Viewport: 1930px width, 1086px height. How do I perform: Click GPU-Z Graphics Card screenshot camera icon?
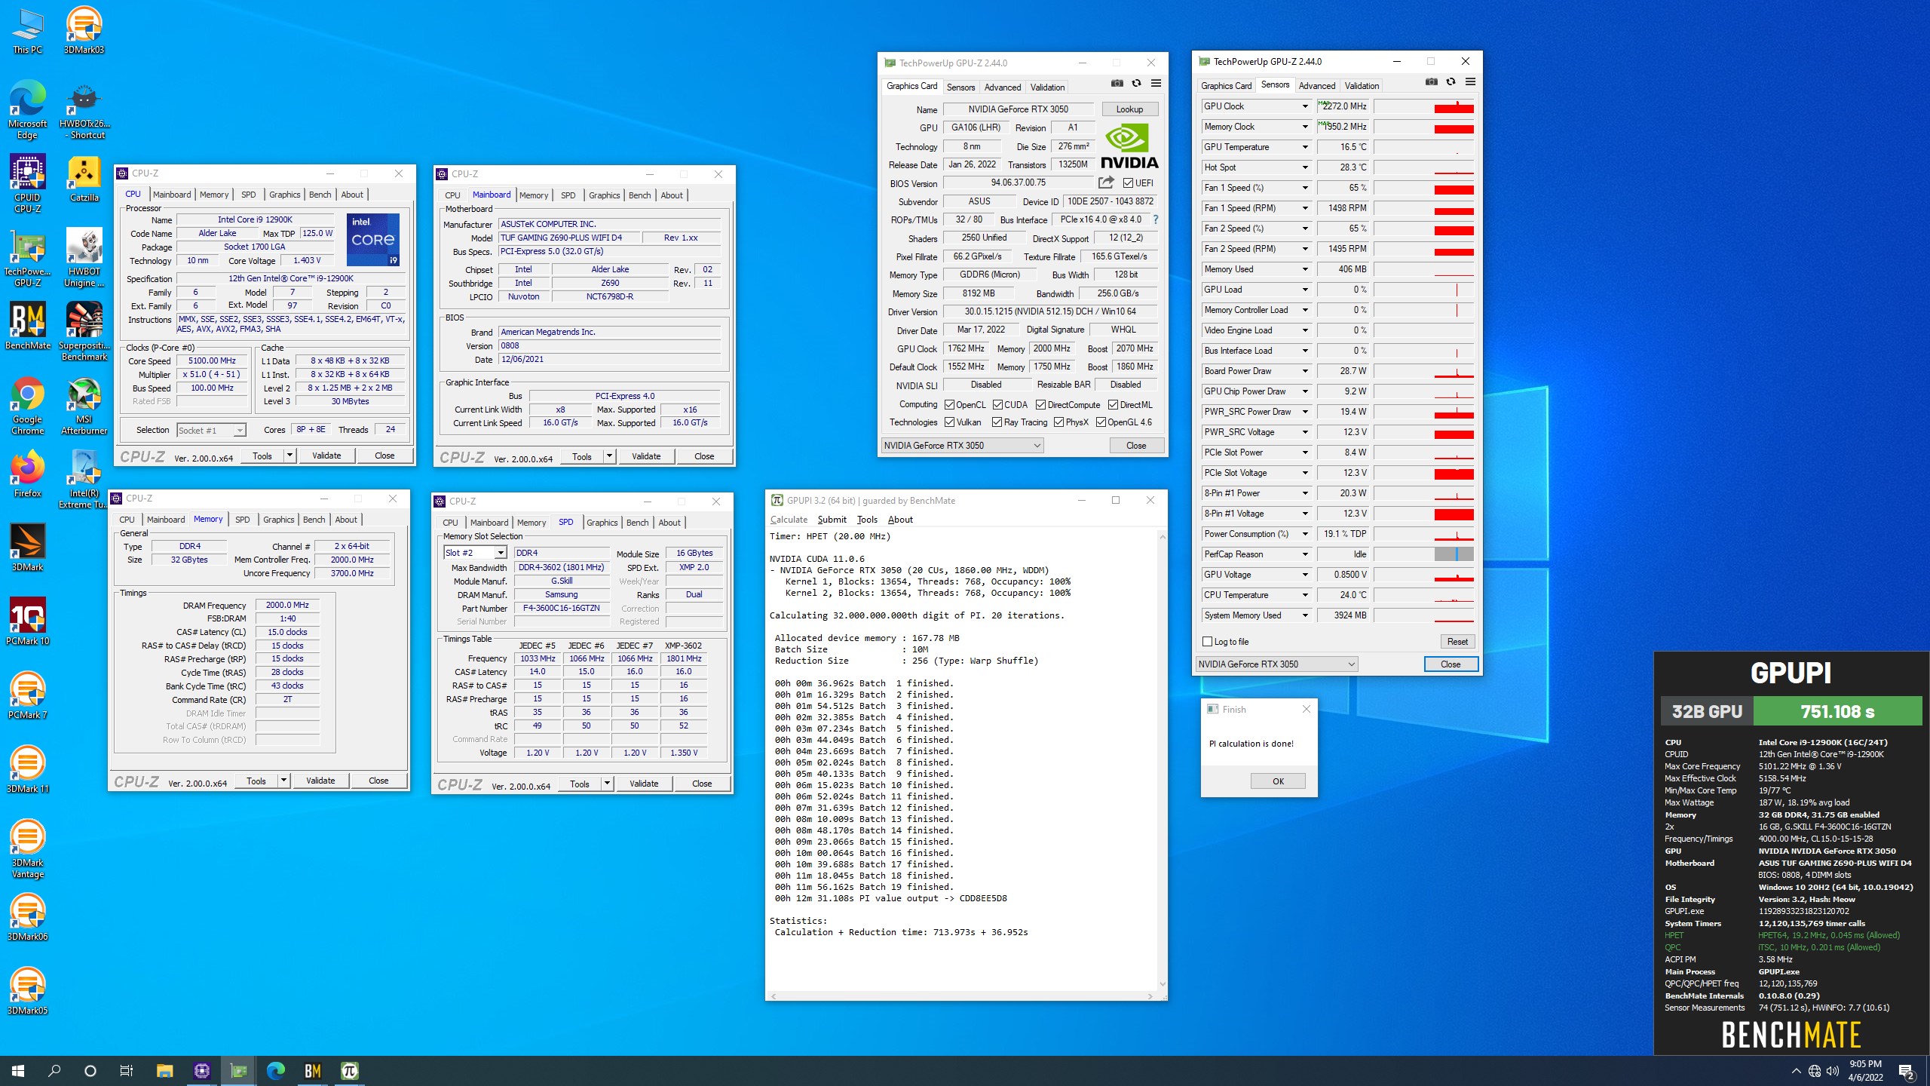[1117, 84]
